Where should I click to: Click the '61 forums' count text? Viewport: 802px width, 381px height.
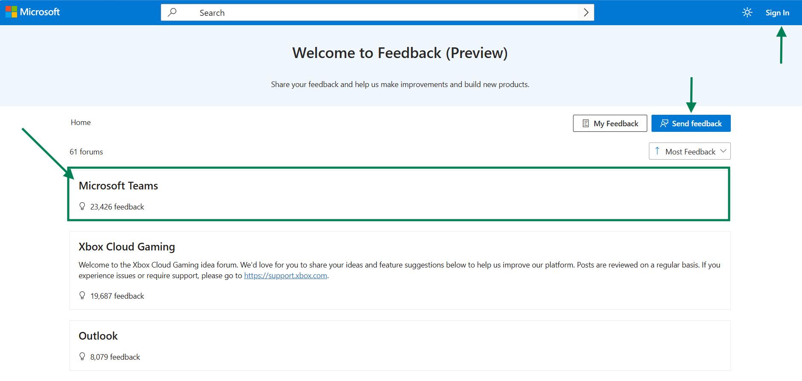pos(87,152)
